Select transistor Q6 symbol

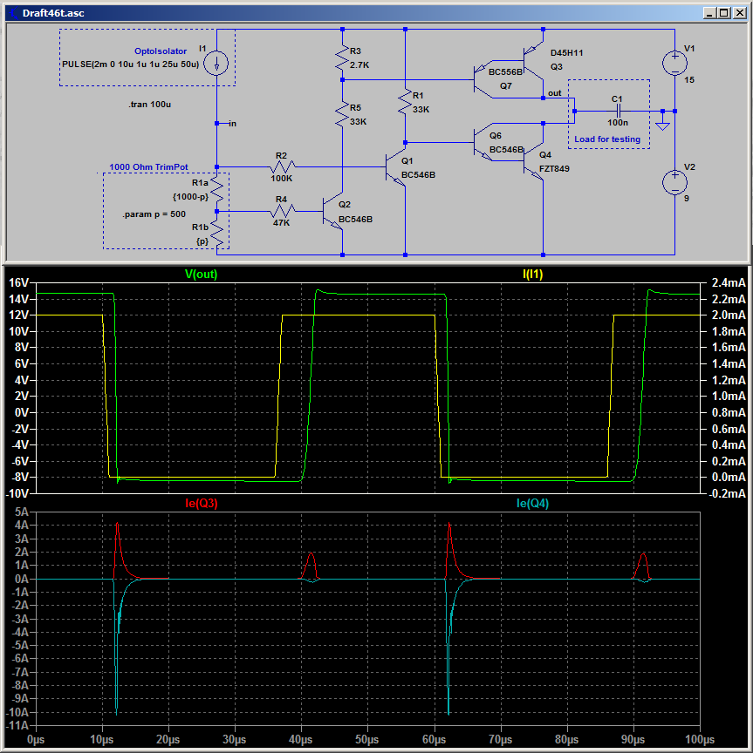tap(483, 142)
